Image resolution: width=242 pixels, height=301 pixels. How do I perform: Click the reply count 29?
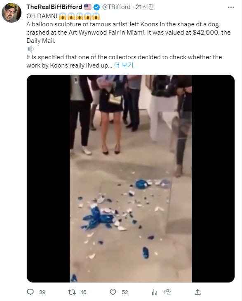[x=42, y=292]
